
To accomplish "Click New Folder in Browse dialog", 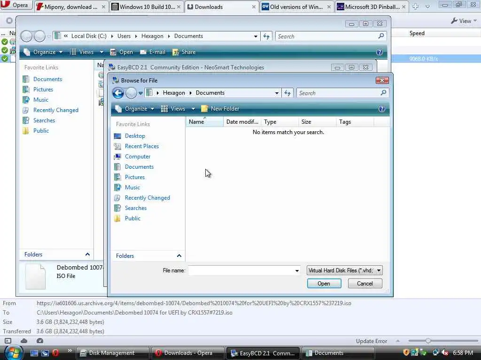I will pos(220,109).
